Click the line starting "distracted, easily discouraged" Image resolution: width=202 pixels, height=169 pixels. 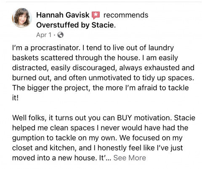103,68
